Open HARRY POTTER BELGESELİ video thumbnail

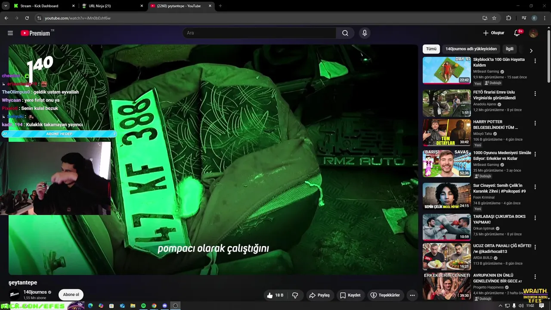tap(446, 133)
